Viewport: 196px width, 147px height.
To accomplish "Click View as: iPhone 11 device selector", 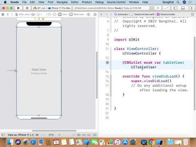I will [x=23, y=135].
